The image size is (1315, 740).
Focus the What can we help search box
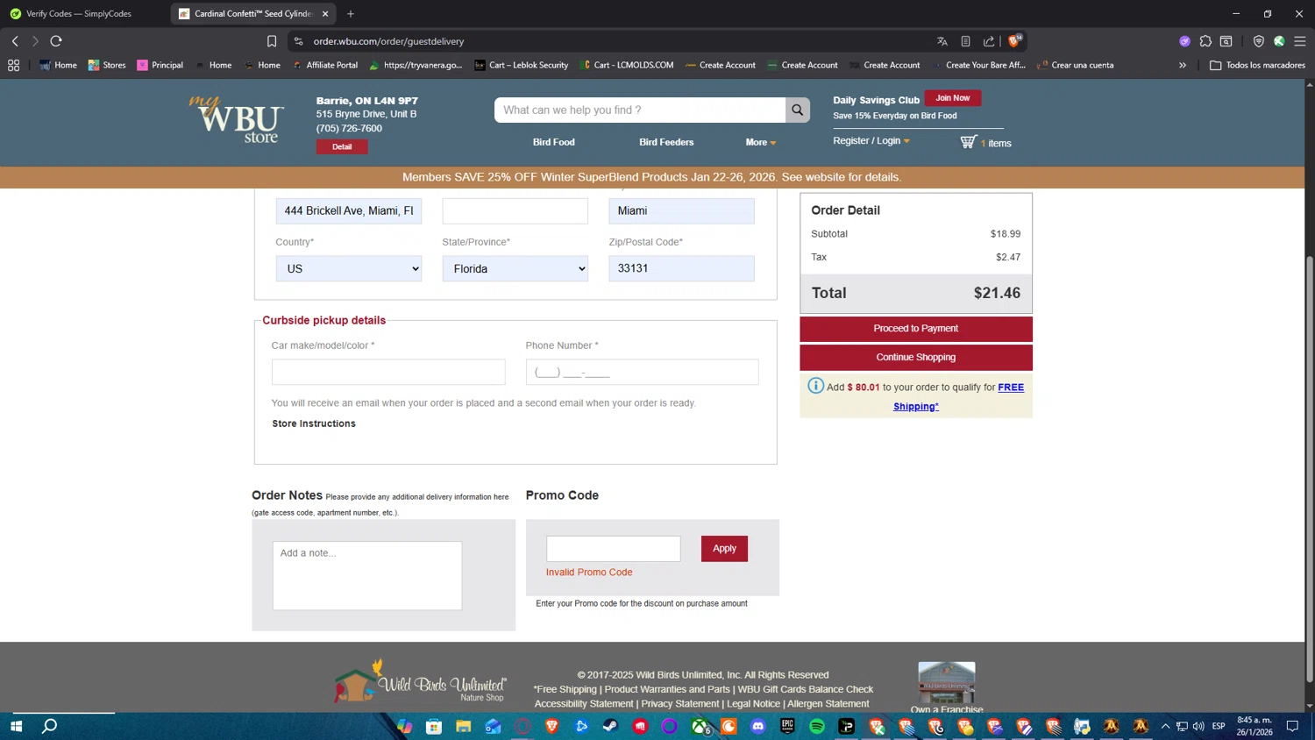640,110
